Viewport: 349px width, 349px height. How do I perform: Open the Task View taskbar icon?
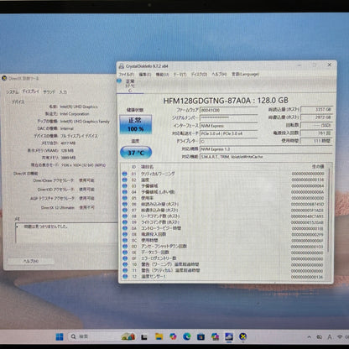point(144,336)
